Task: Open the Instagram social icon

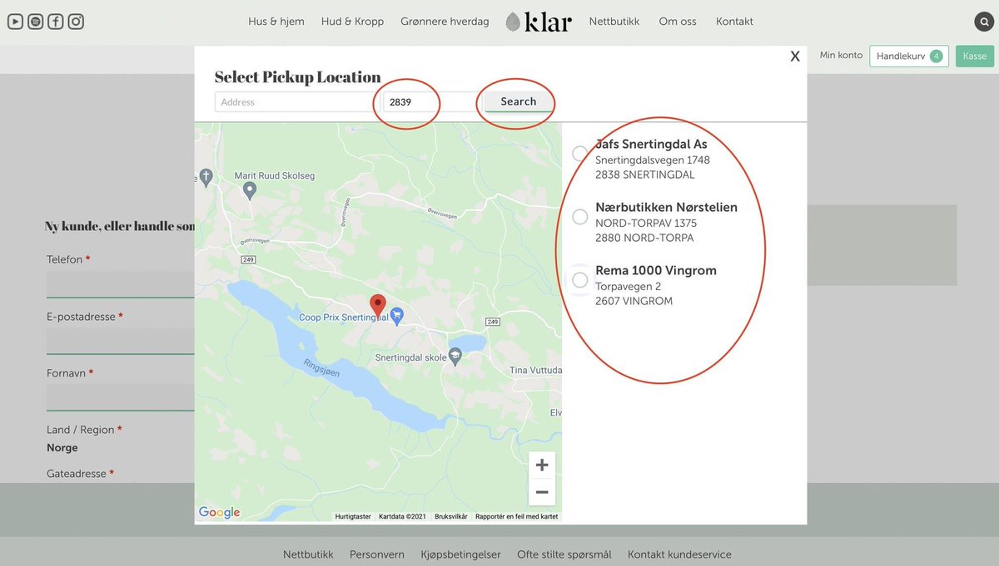Action: (76, 22)
